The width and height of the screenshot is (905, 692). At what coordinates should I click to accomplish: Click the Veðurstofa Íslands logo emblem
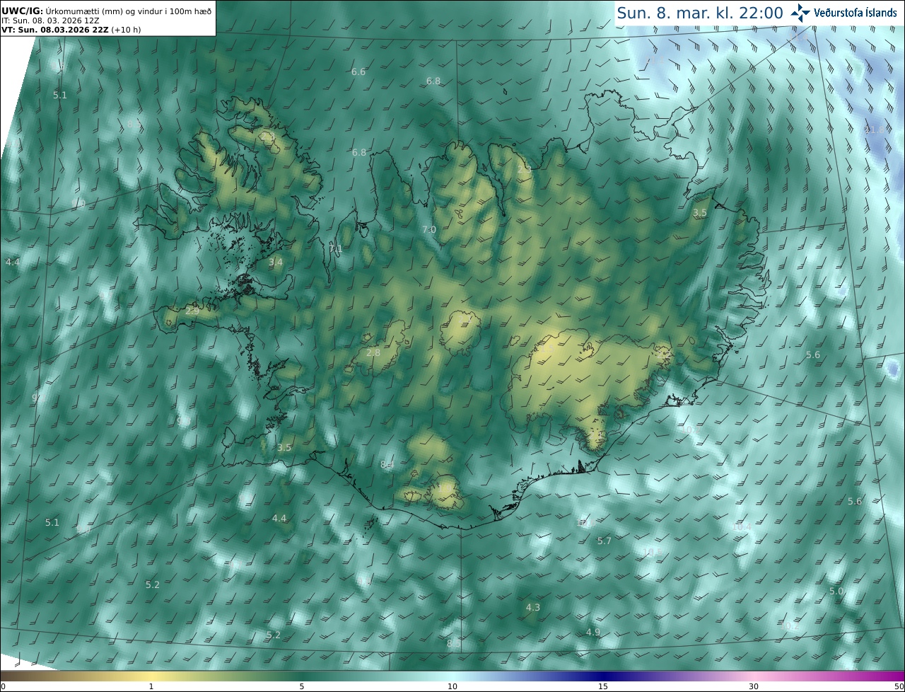(x=800, y=13)
